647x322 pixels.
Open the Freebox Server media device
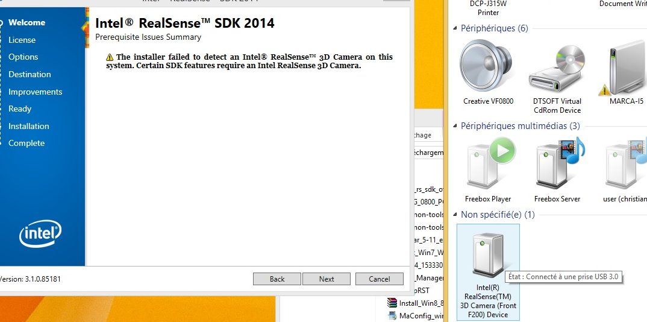click(x=560, y=164)
